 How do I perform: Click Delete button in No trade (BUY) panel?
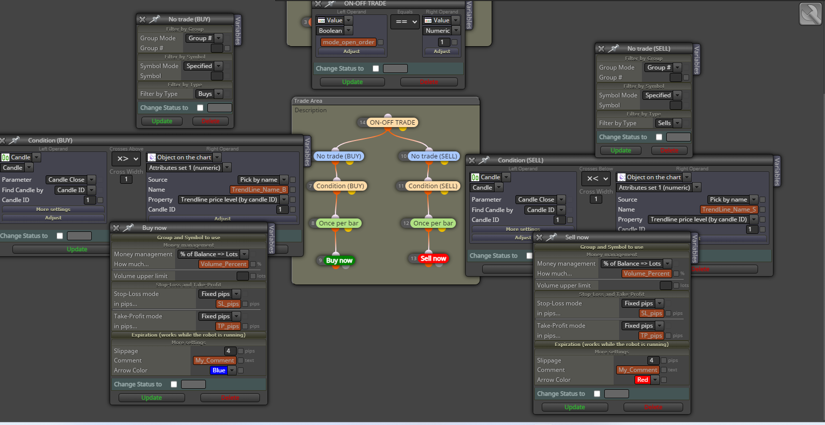click(210, 121)
